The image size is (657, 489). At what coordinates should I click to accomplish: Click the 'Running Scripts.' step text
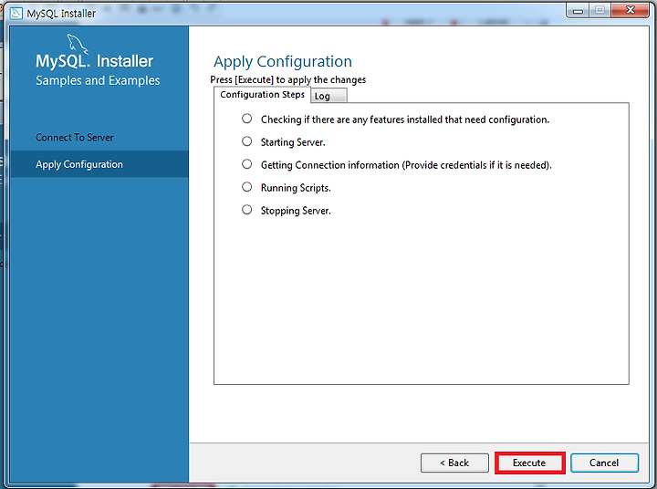pos(296,188)
